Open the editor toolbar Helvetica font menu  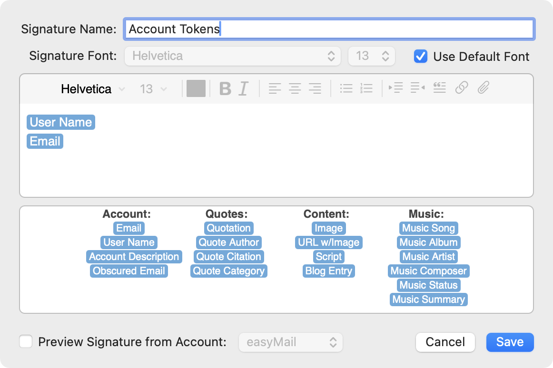[93, 89]
